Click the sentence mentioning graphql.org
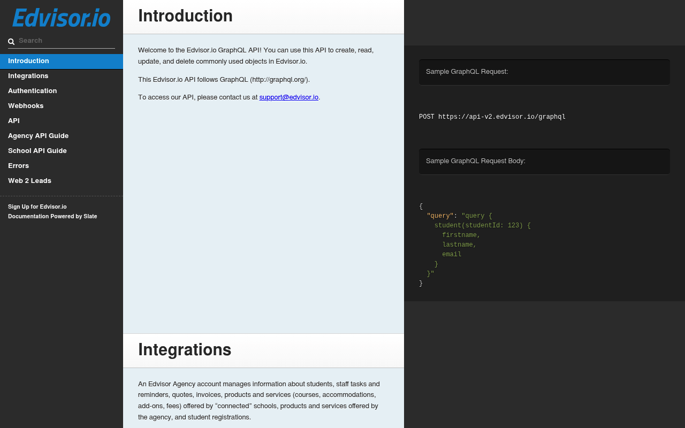The width and height of the screenshot is (685, 428). pyautogui.click(x=224, y=80)
